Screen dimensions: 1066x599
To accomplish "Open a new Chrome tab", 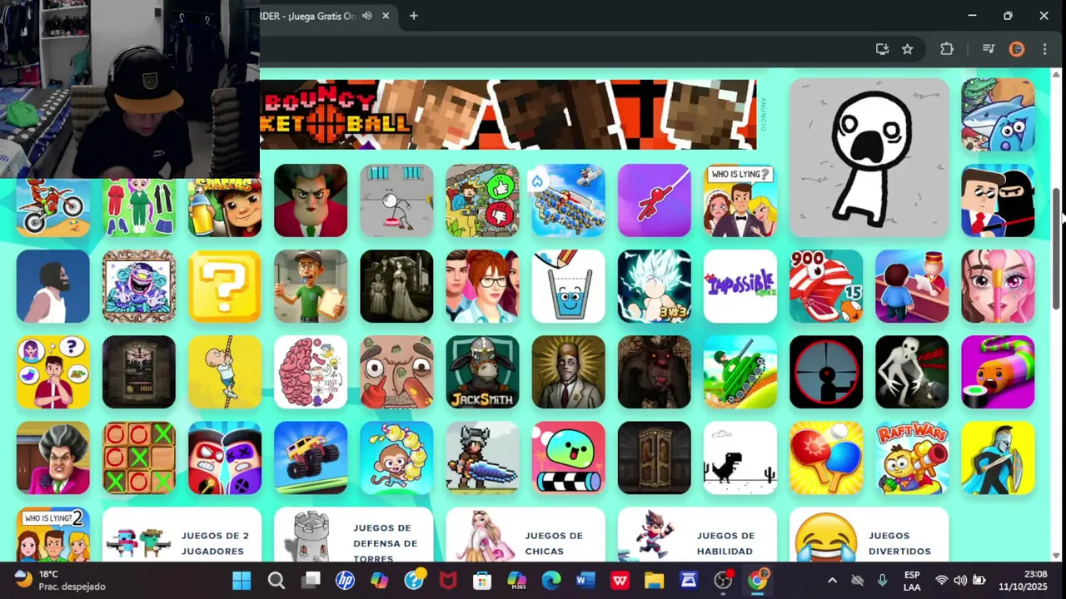I will pyautogui.click(x=413, y=16).
